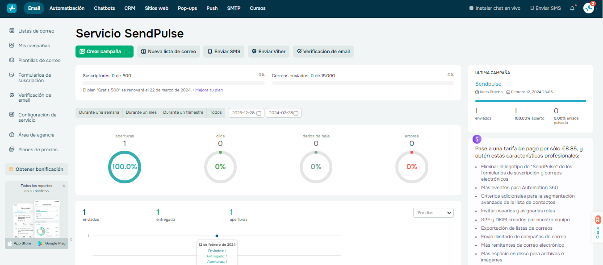Open calendar for start date 2023-12-28
Viewport: 603px width, 265px height.
click(x=259, y=113)
